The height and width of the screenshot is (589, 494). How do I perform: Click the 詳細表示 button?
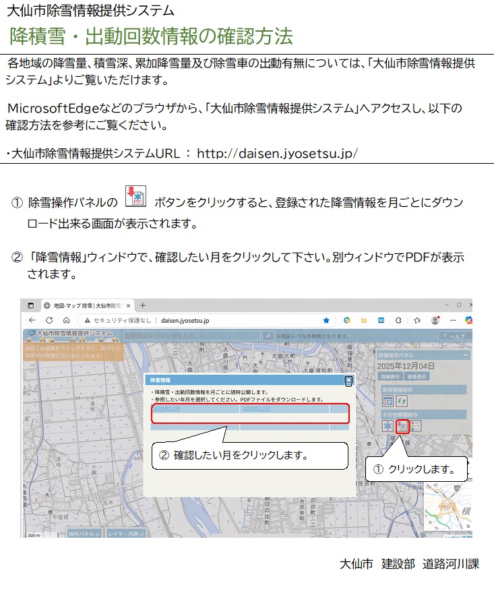tap(390, 377)
